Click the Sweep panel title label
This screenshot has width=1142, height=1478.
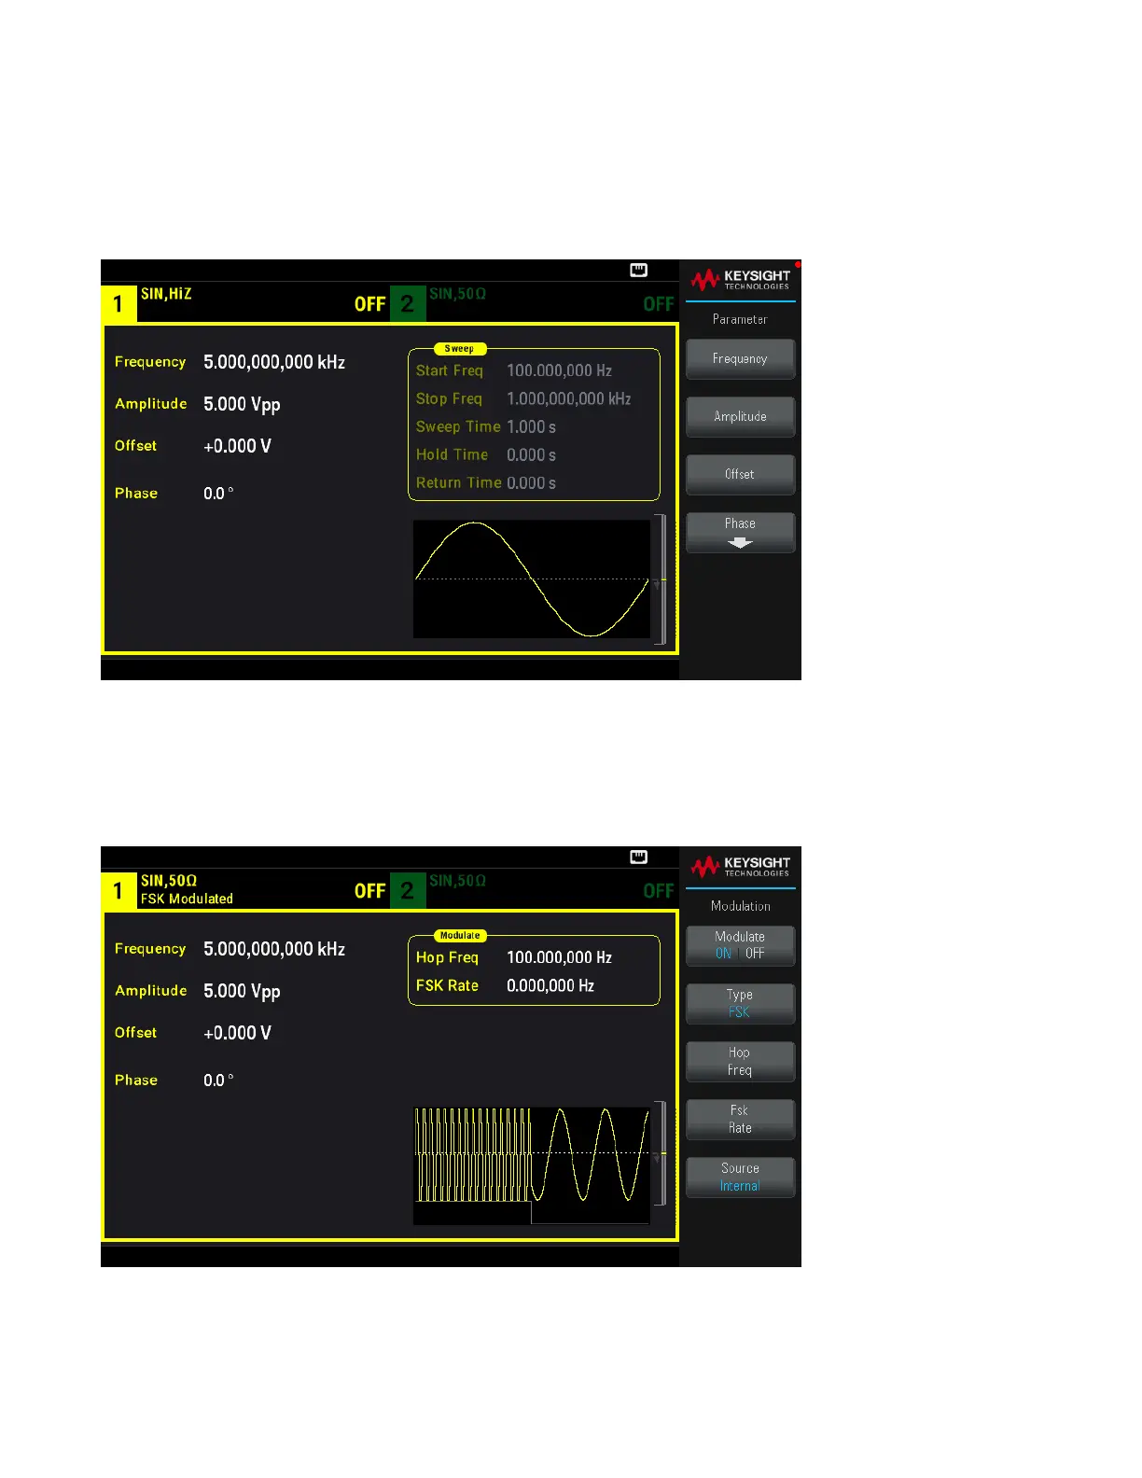click(x=460, y=349)
